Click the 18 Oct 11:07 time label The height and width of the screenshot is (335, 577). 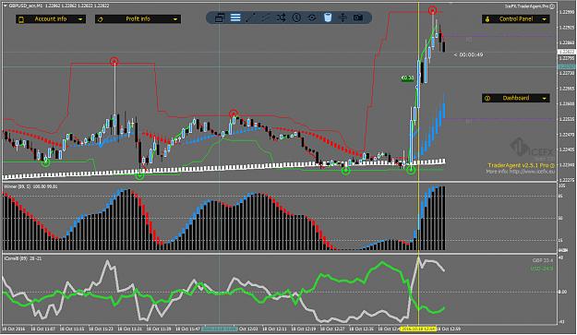tap(43, 329)
